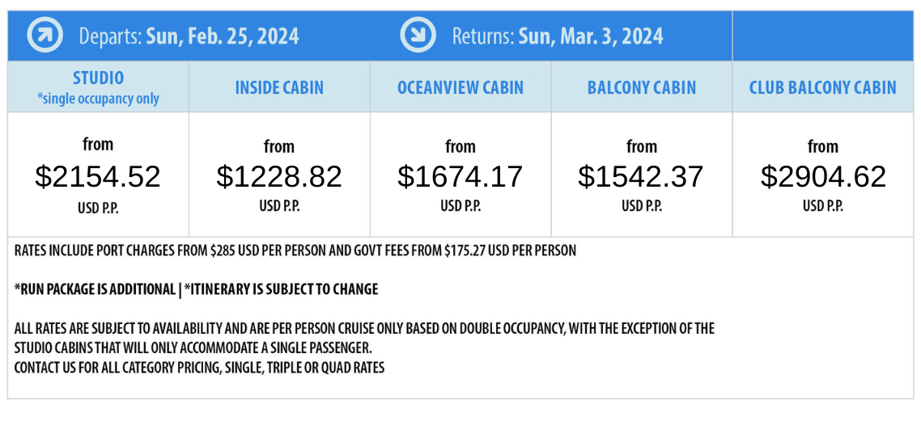The height and width of the screenshot is (421, 921).
Task: Click the RUN PACKAGE IS ADDITIONAL notice
Action: (x=95, y=289)
